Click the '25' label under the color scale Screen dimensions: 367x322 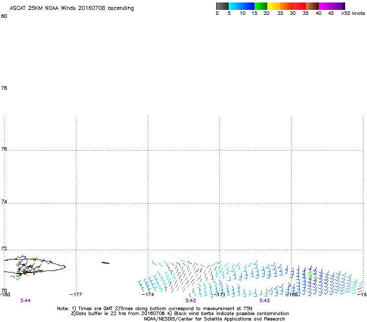(280, 13)
